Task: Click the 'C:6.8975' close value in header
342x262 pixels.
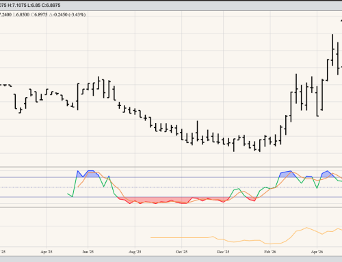Action: [51, 5]
